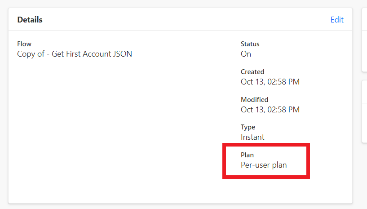The image size is (367, 209).
Task: Click the Flow field label
Action: click(x=24, y=44)
